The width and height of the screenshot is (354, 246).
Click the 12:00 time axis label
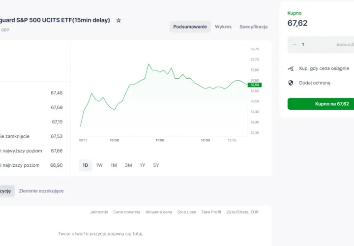pos(206,140)
